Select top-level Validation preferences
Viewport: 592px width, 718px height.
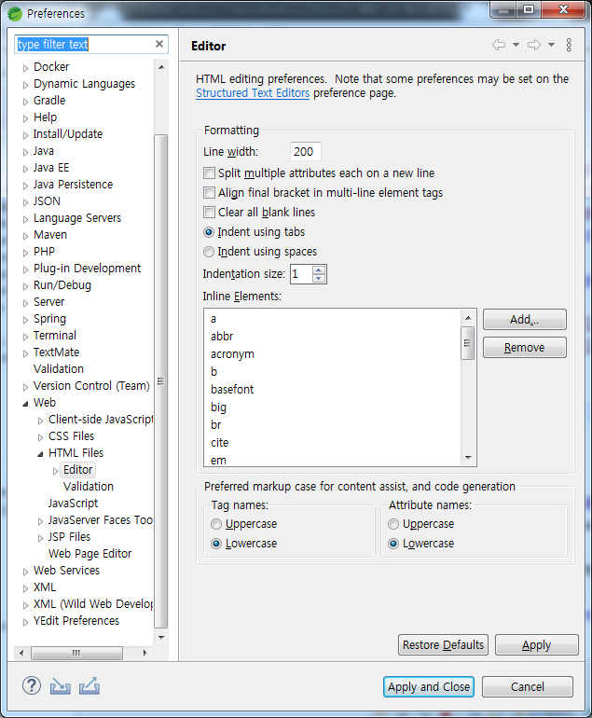59,369
